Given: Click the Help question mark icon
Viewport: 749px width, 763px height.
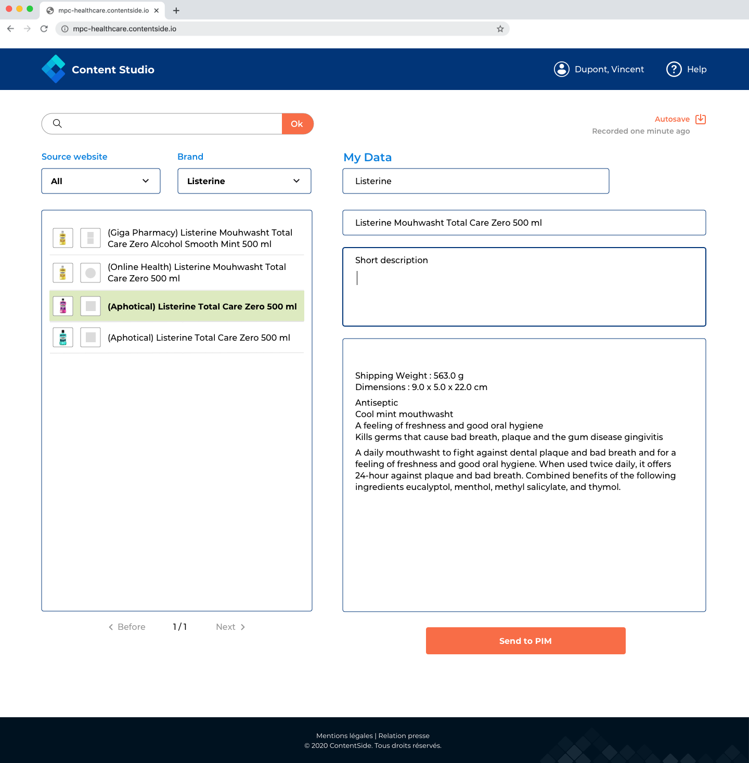Looking at the screenshot, I should [674, 69].
